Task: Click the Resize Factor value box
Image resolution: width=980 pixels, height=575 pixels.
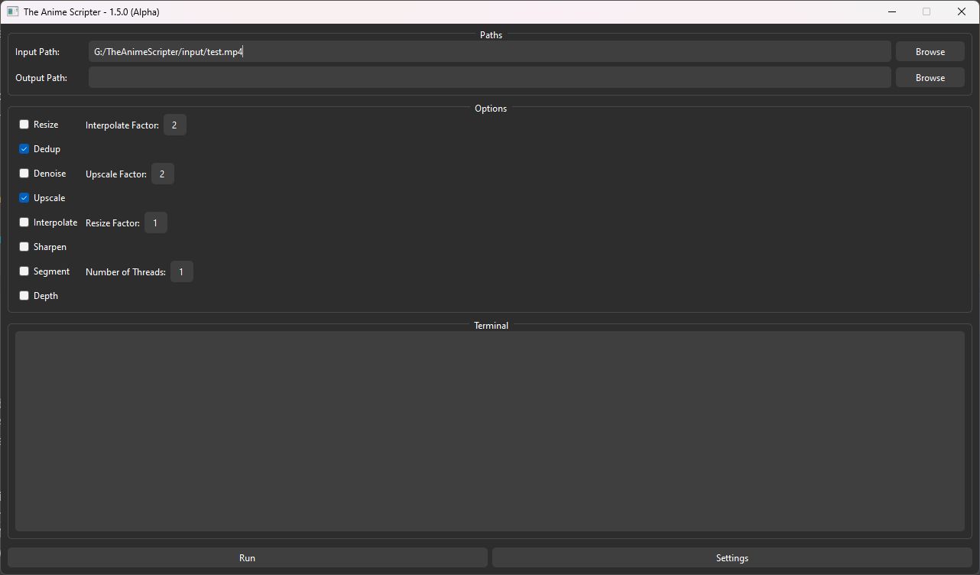Action: pyautogui.click(x=155, y=223)
